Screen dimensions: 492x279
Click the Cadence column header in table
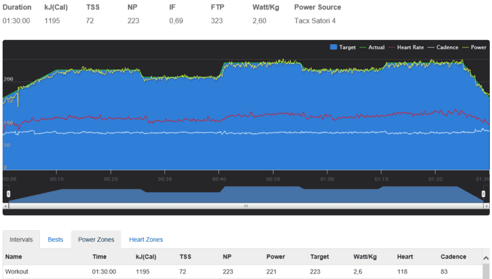[453, 257]
